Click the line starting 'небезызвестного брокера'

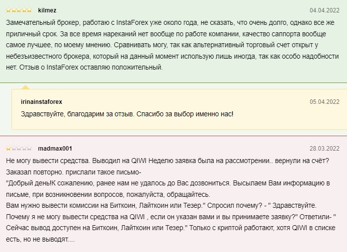pos(173,57)
